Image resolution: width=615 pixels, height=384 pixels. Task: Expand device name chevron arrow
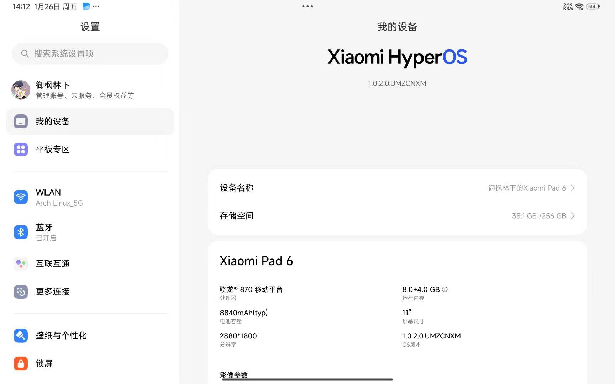click(573, 188)
